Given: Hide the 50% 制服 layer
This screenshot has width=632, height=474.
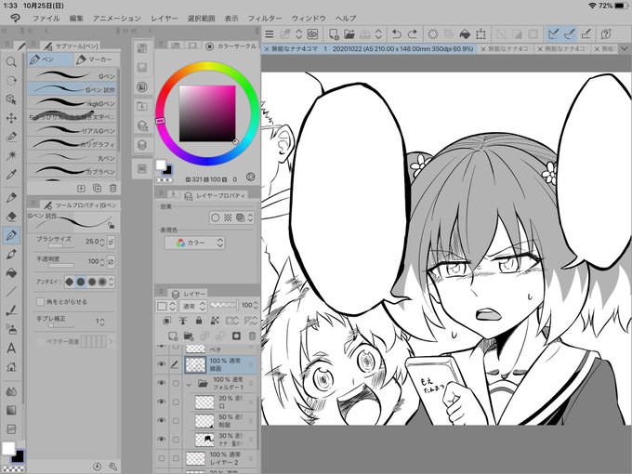Looking at the screenshot, I should (161, 420).
